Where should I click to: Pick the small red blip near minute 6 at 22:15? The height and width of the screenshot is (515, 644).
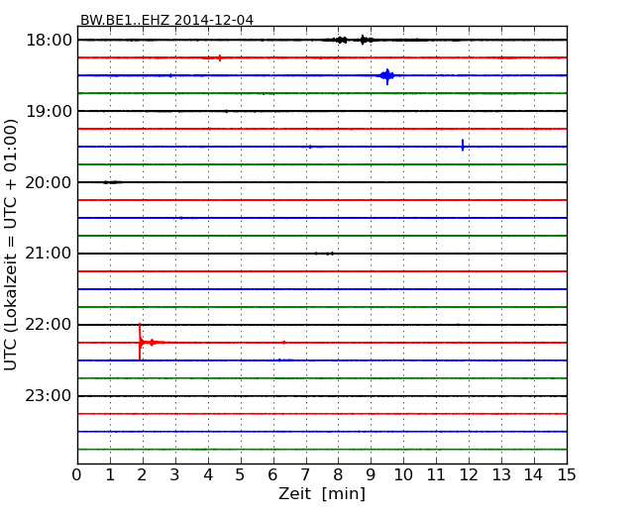point(283,342)
